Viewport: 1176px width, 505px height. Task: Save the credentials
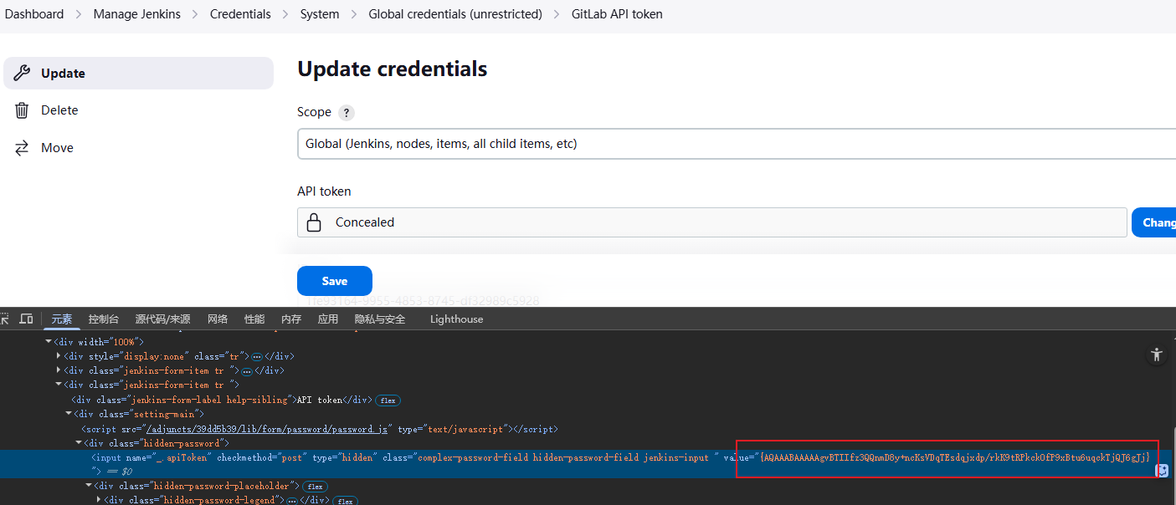335,281
